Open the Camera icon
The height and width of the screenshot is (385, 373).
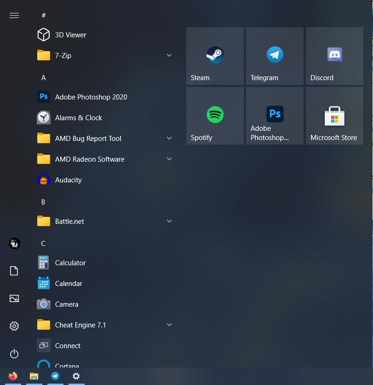click(44, 304)
